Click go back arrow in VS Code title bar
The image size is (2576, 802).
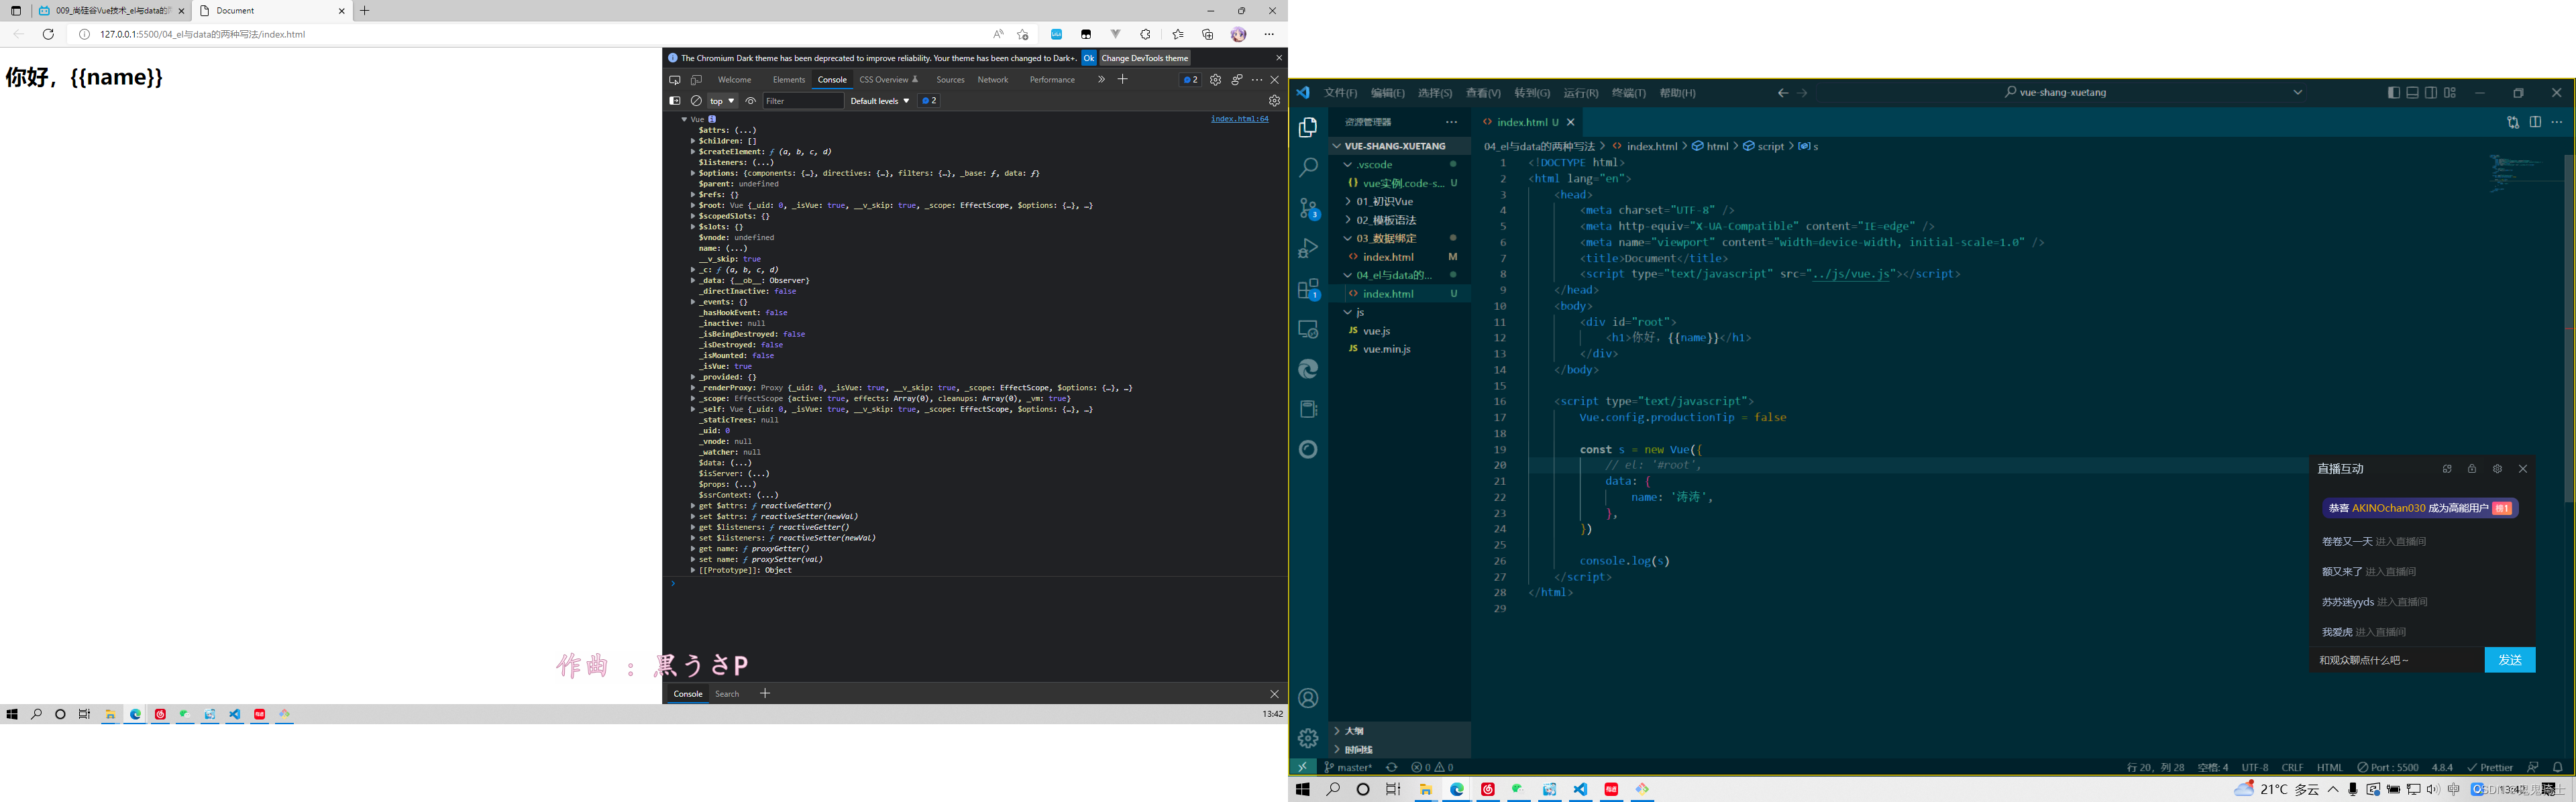point(1782,93)
